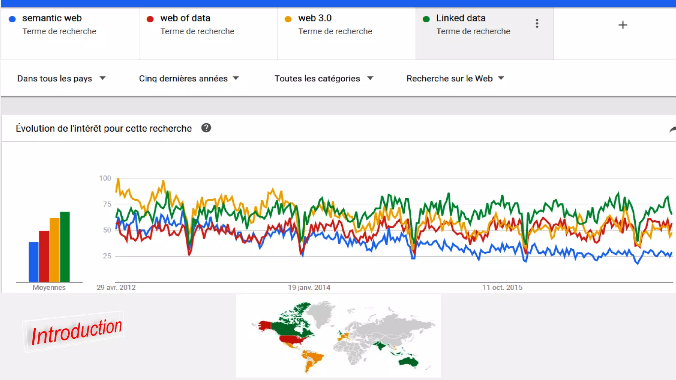Click the blue bar in Moyennes chart

pos(34,262)
